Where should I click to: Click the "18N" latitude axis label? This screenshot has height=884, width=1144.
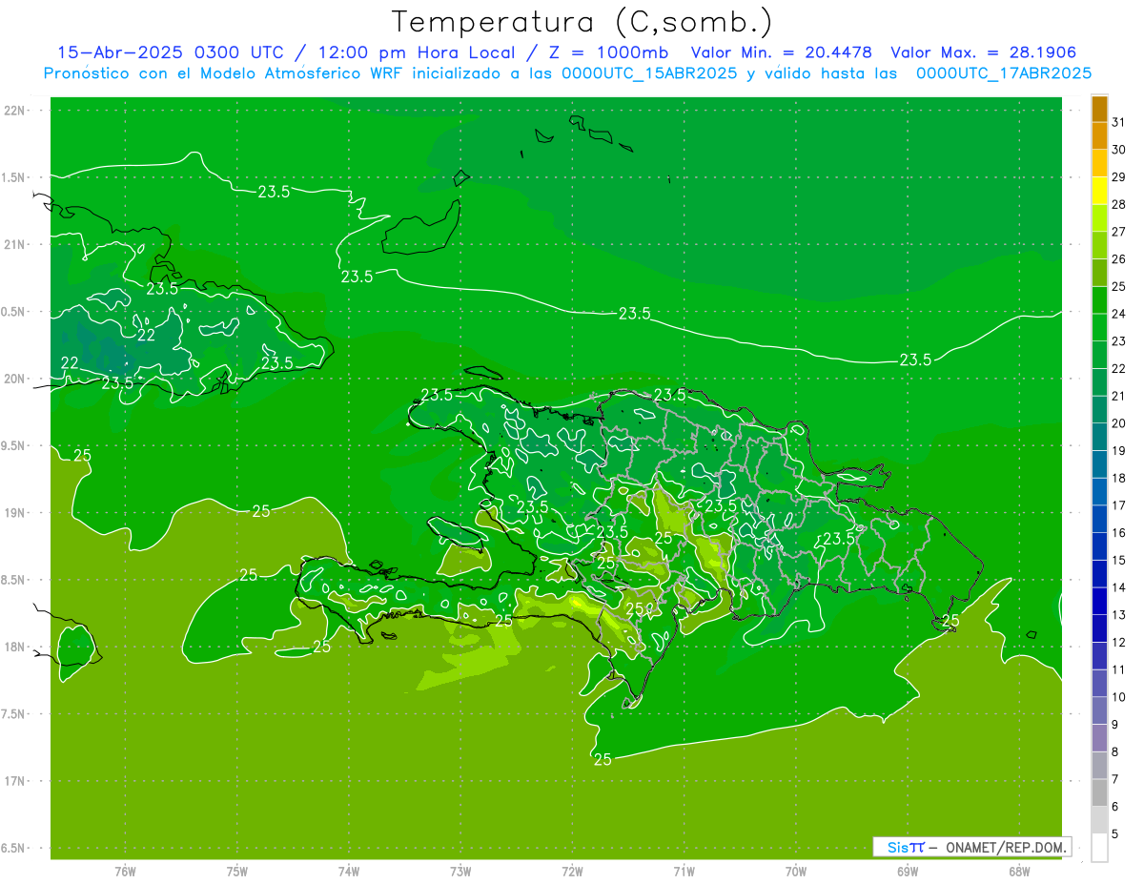pos(15,647)
